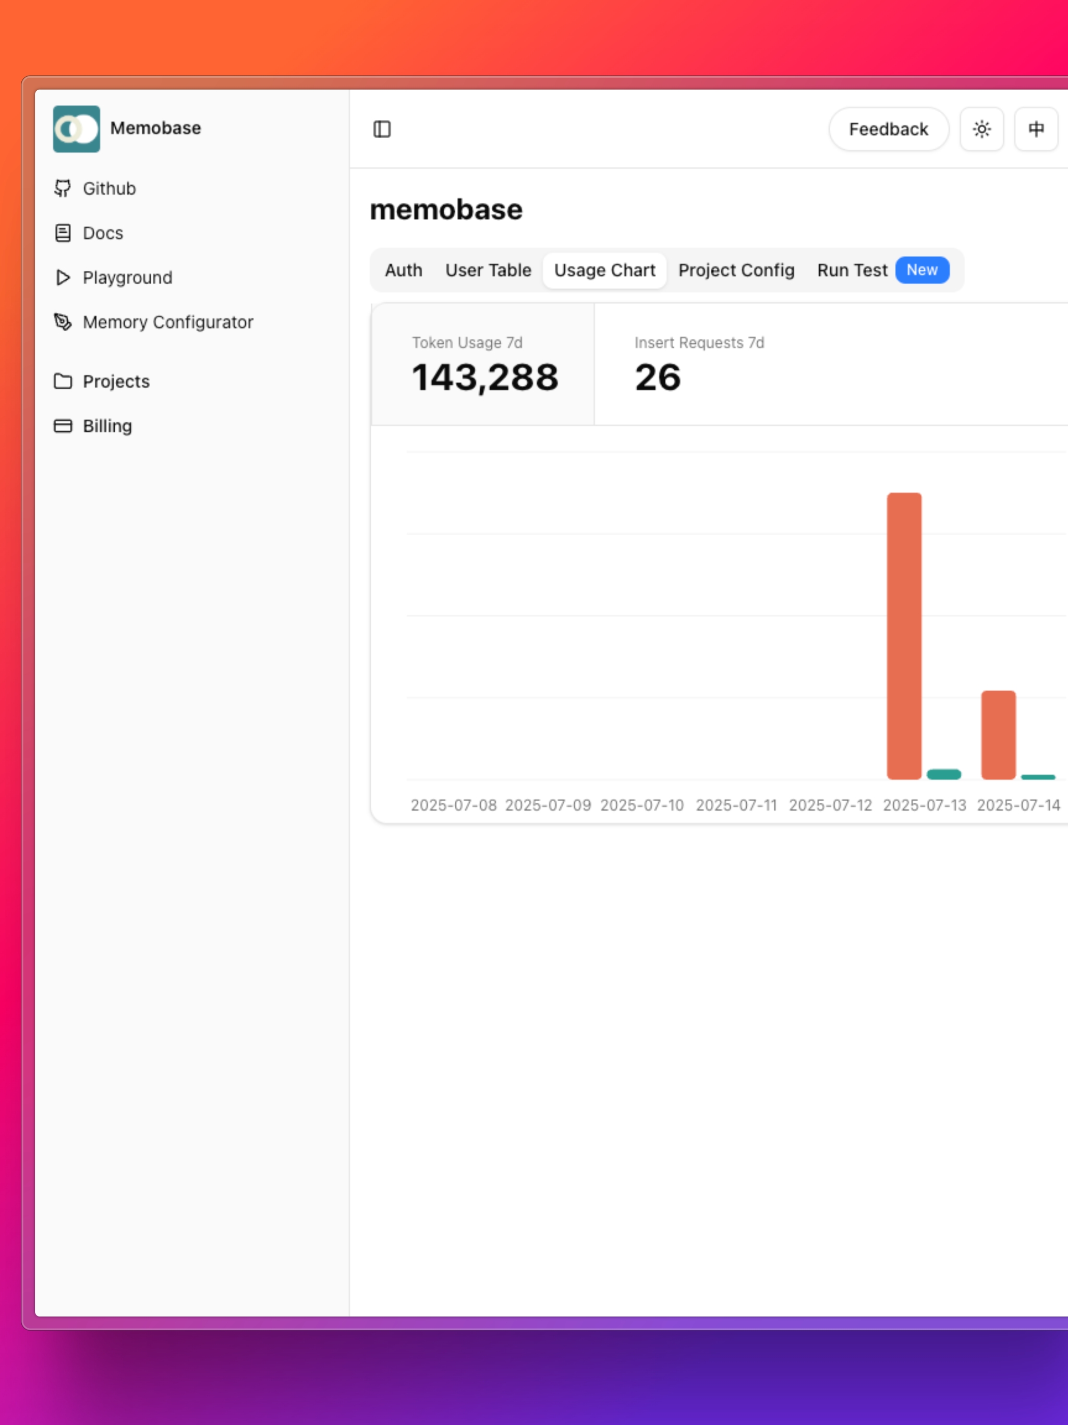Collapse the sidebar panel icon
The image size is (1068, 1425).
[381, 129]
